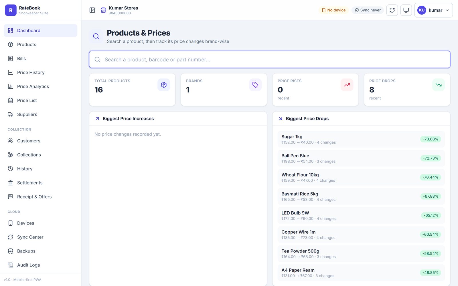458x286 pixels.
Task: Select the Wheat Flour 10kg entry
Action: coord(361,177)
